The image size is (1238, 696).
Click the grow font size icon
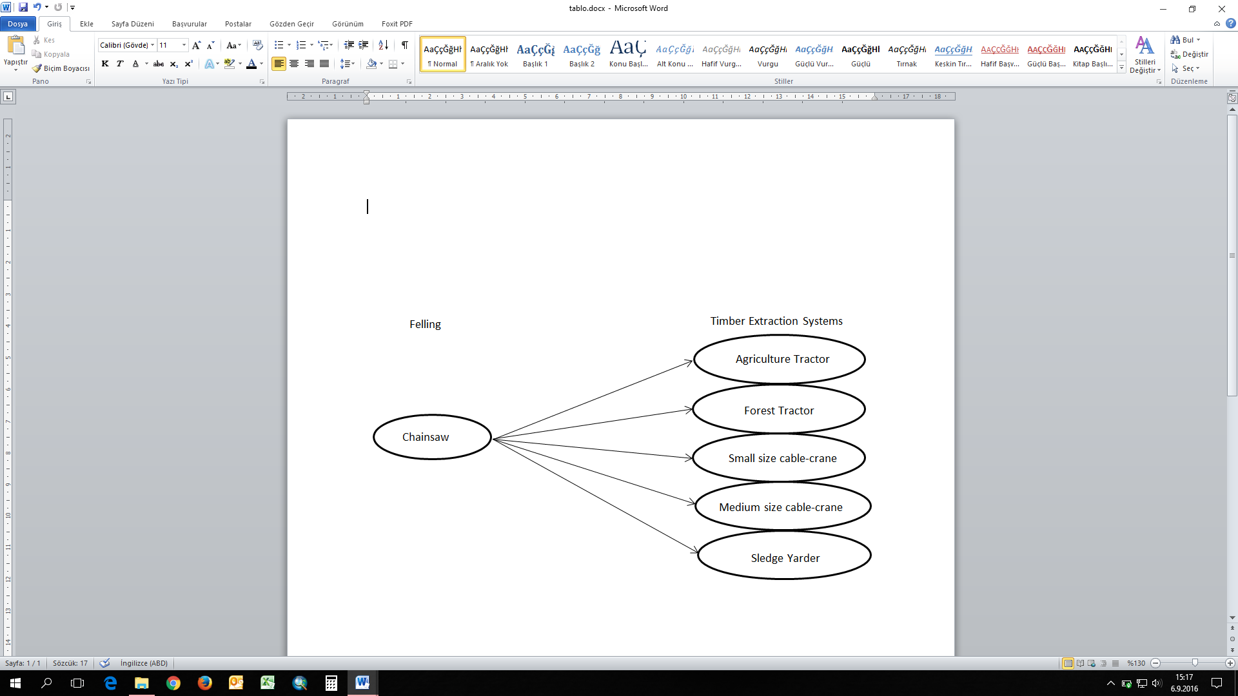click(x=197, y=45)
